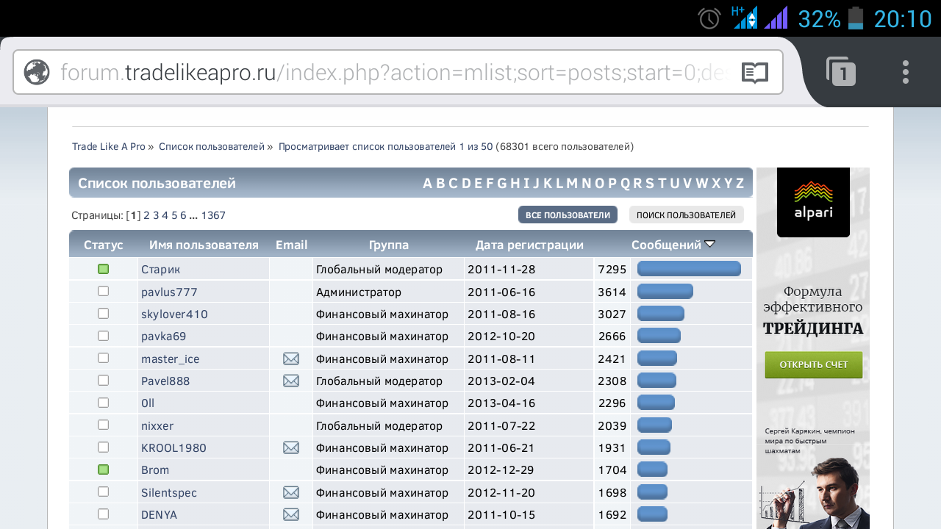Filter users by letter A
Viewport: 941px width, 529px height.
[x=427, y=183]
